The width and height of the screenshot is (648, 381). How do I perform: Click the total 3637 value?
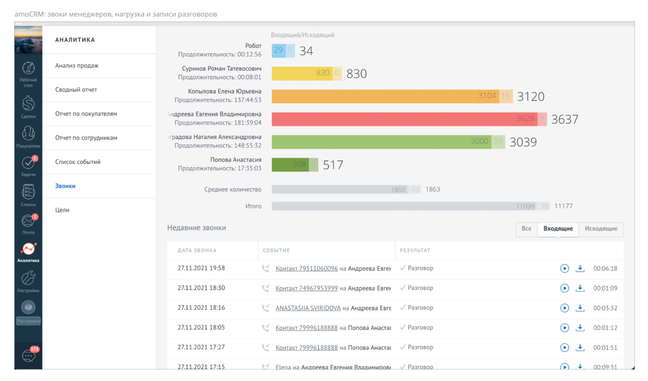[x=565, y=119]
